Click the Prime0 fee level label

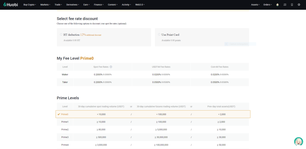89,58
